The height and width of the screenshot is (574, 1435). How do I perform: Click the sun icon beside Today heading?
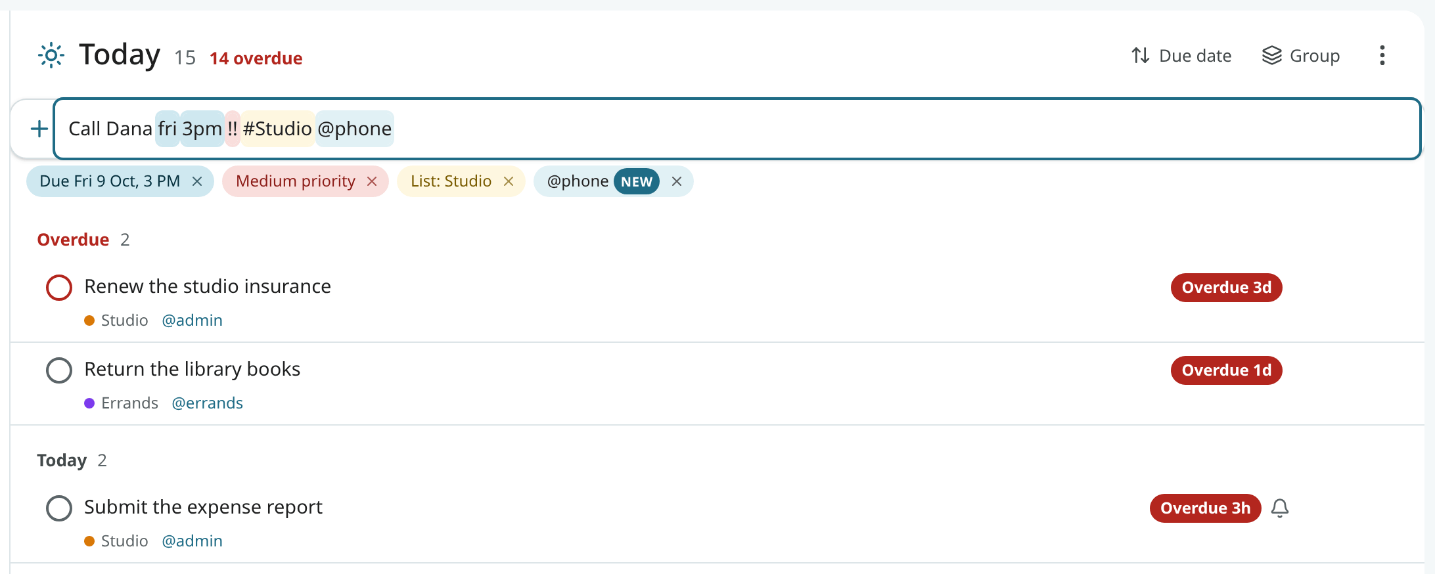51,55
